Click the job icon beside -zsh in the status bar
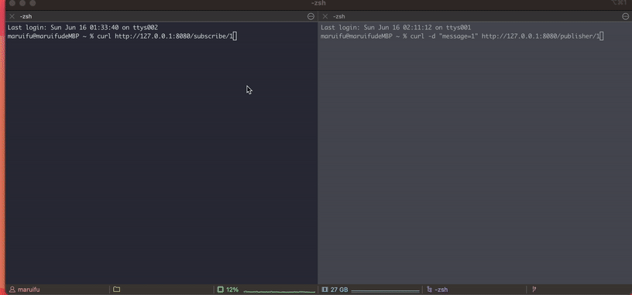 click(x=429, y=290)
